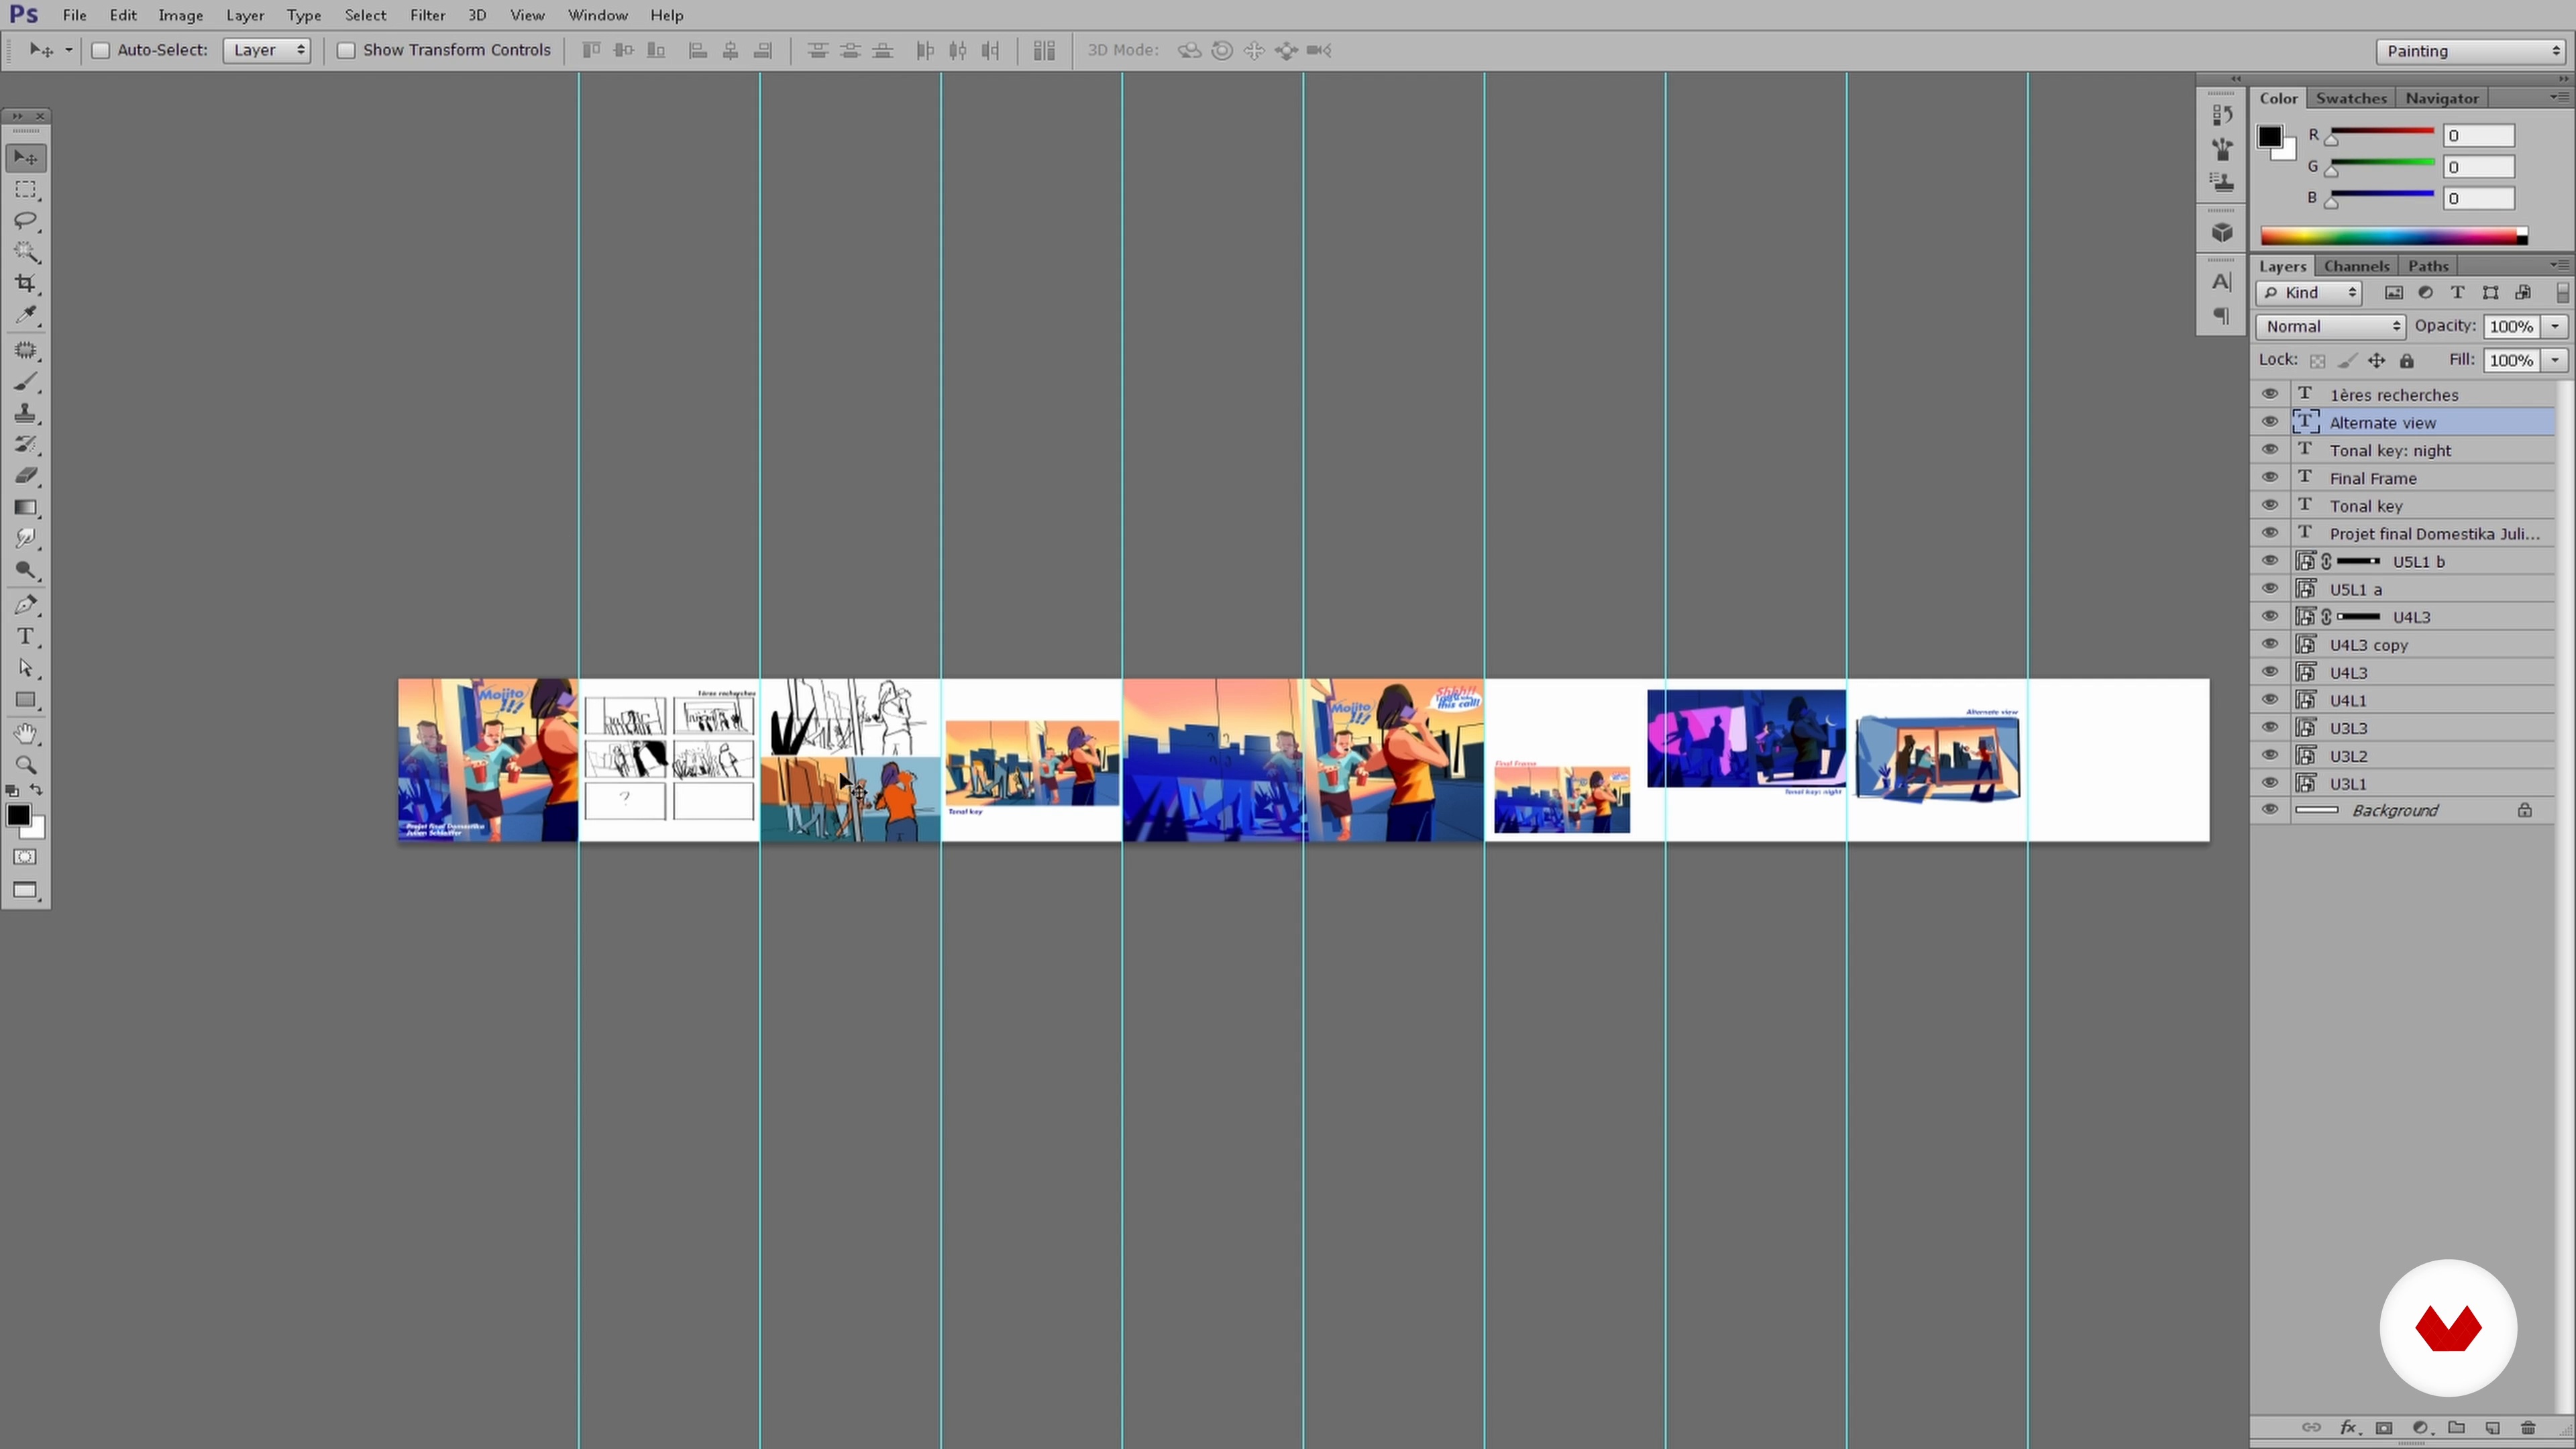
Task: Select the Smudge tool
Action: [x=26, y=539]
